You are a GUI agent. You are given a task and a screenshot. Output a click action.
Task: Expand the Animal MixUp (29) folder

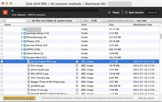[x=22, y=45]
